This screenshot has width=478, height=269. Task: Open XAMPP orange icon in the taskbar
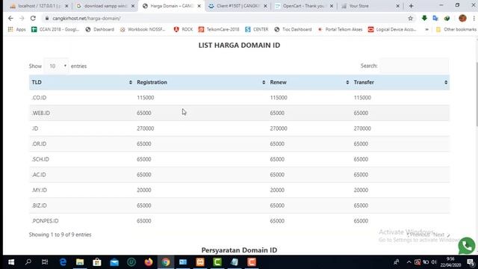pyautogui.click(x=200, y=262)
